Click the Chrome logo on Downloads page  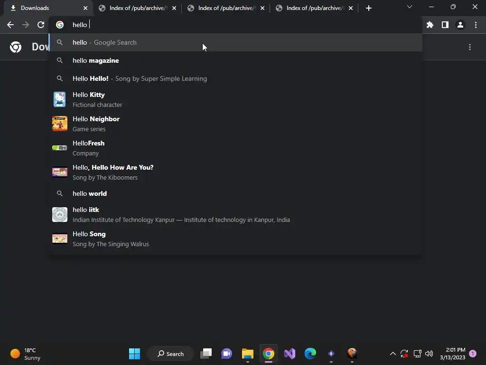16,47
